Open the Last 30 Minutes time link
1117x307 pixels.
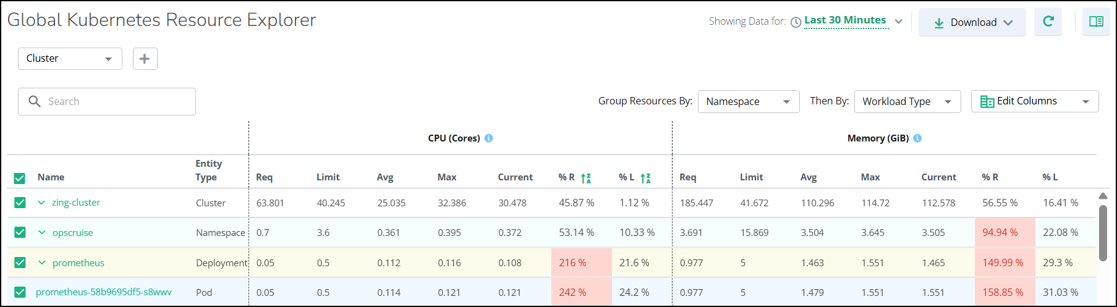(x=845, y=20)
